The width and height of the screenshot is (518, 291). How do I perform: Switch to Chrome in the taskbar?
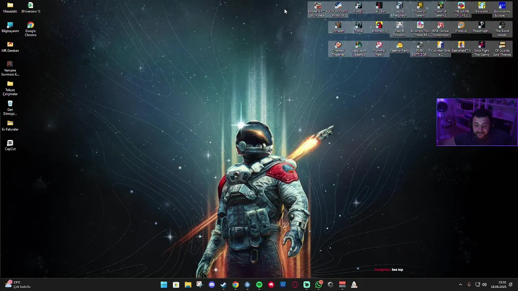[236, 285]
